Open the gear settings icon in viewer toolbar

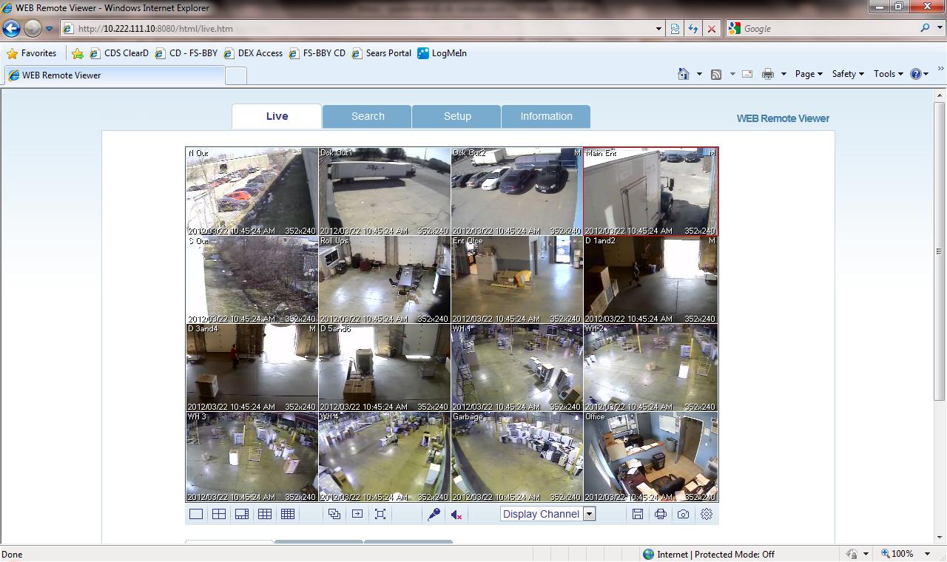[707, 514]
